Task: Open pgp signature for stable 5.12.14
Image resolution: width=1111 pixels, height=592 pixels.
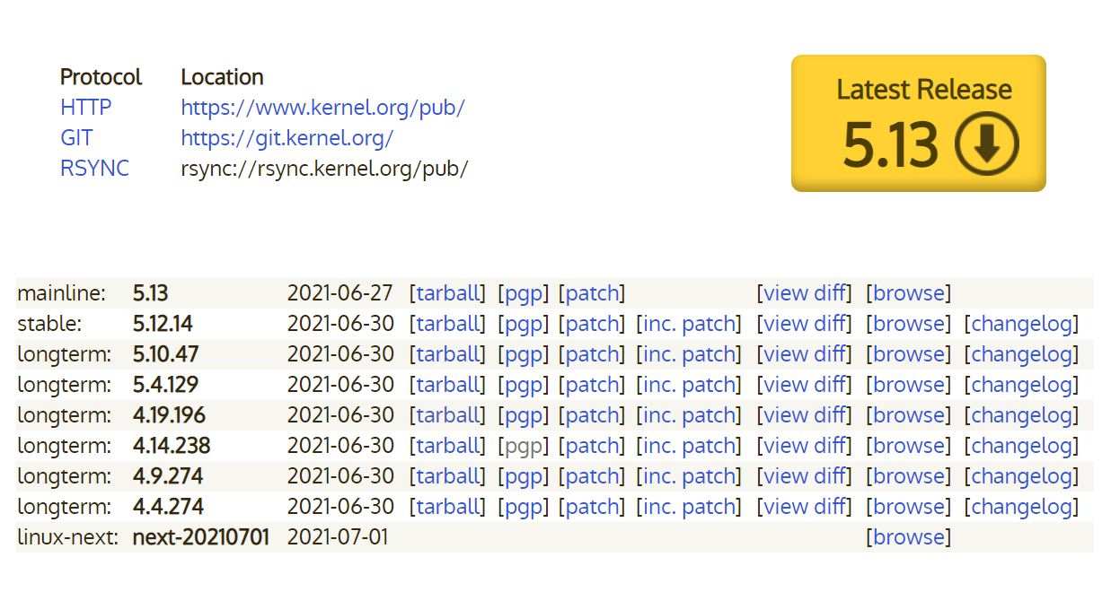Action: [x=523, y=324]
